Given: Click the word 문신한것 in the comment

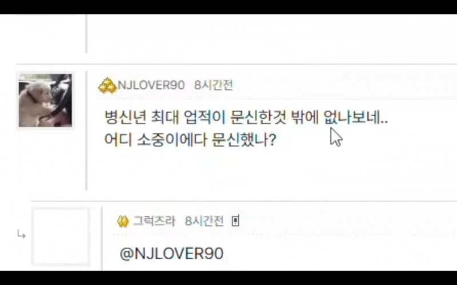Looking at the screenshot, I should tap(258, 118).
